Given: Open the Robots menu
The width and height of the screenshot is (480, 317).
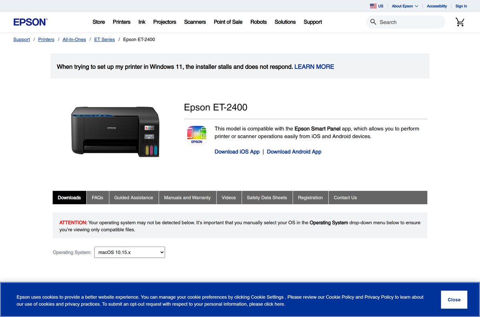Looking at the screenshot, I should [x=258, y=22].
